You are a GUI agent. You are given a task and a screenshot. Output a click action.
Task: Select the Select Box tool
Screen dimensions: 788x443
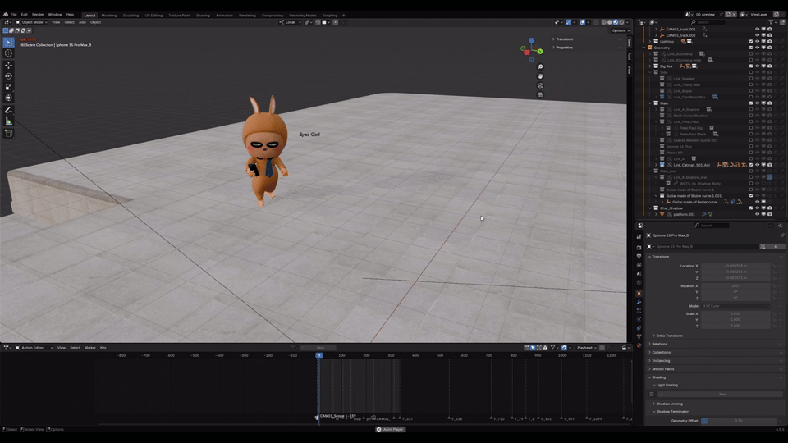pyautogui.click(x=8, y=42)
